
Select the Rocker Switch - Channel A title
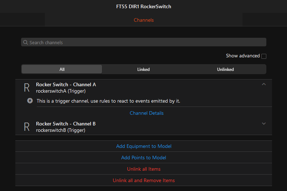[66, 84]
